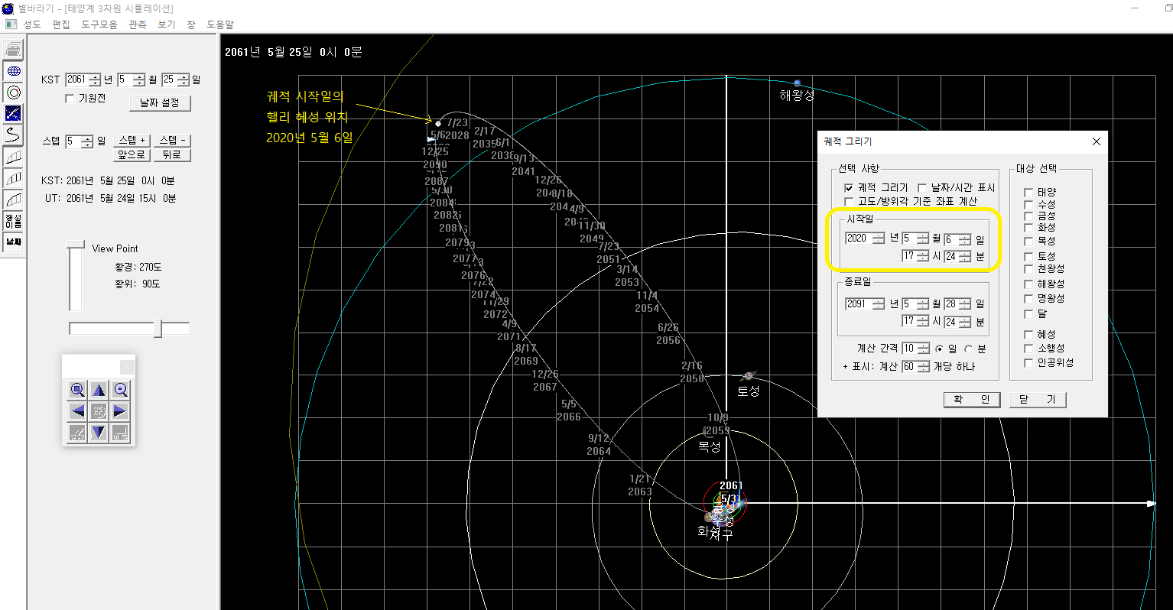
Task: Click the up arrow in navigation pad
Action: 99,390
